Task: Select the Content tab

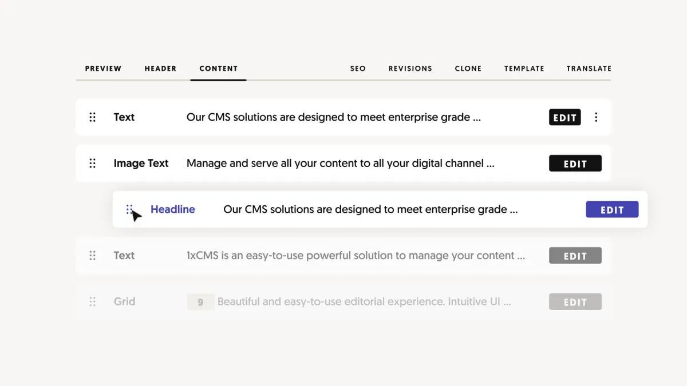Action: point(219,69)
